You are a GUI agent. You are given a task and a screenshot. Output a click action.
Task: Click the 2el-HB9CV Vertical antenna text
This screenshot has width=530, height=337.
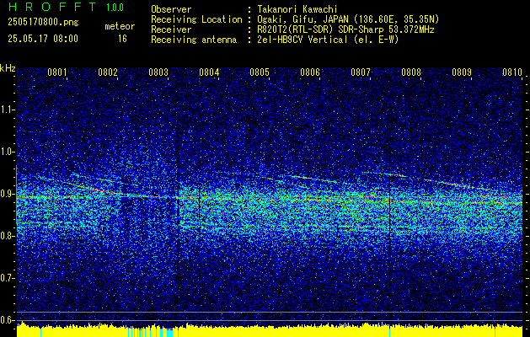[x=329, y=40]
